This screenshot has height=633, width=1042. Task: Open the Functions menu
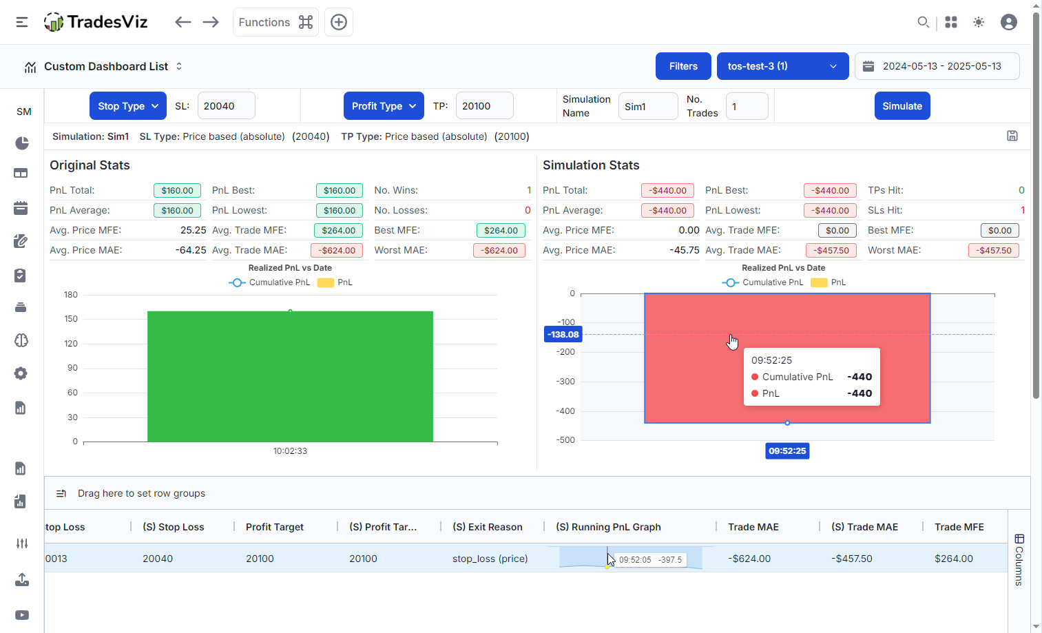(275, 22)
